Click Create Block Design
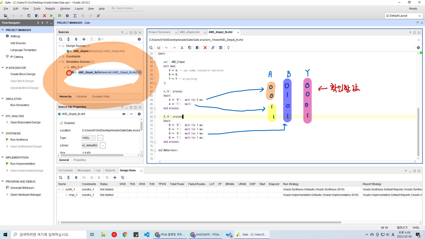The height and width of the screenshot is (239, 425). 23,74
